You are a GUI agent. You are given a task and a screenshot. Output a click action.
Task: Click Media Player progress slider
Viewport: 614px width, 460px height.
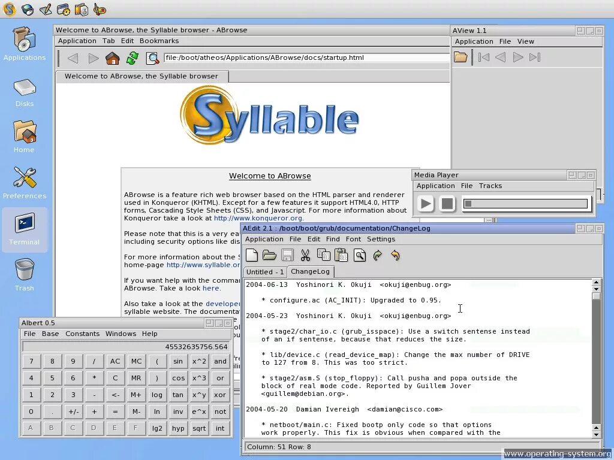(x=525, y=204)
